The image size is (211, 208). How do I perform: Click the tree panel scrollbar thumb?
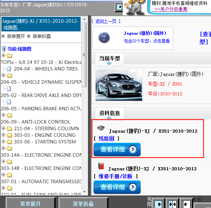tap(84, 55)
